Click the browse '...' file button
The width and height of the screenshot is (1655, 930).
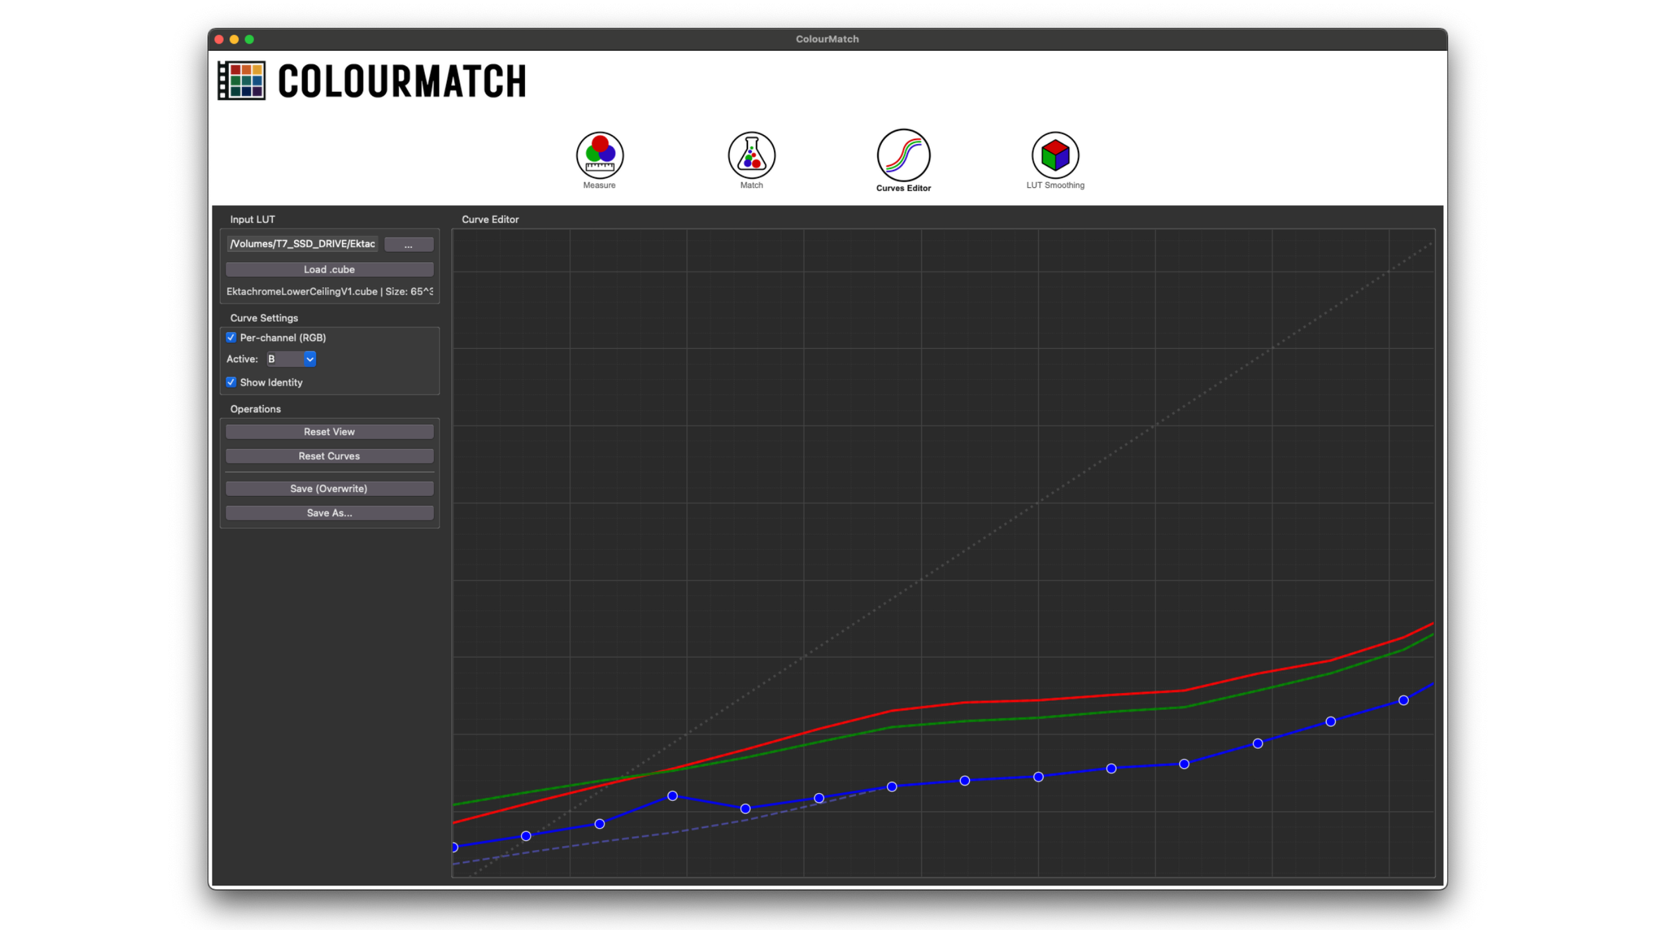[408, 245]
